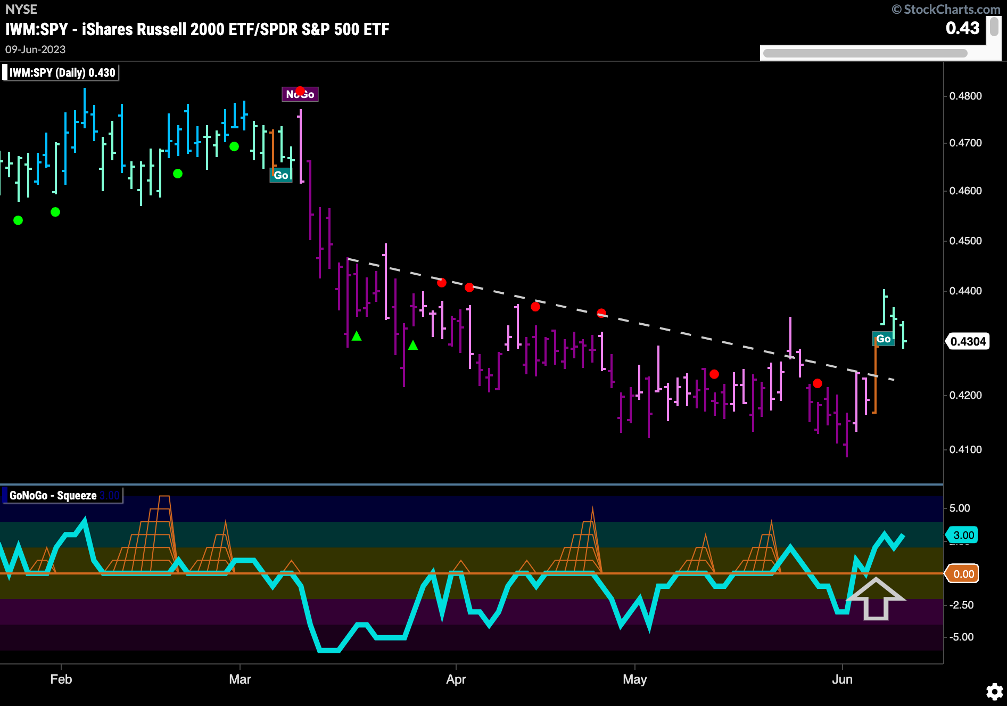
Task: Open the chart settings gear icon
Action: [x=994, y=692]
